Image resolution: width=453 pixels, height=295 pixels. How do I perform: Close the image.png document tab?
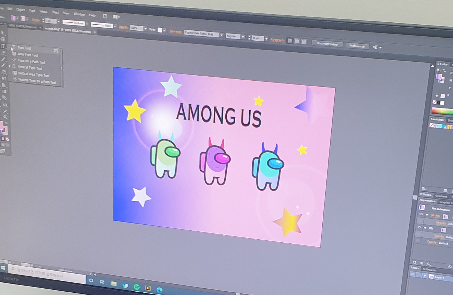coord(94,32)
